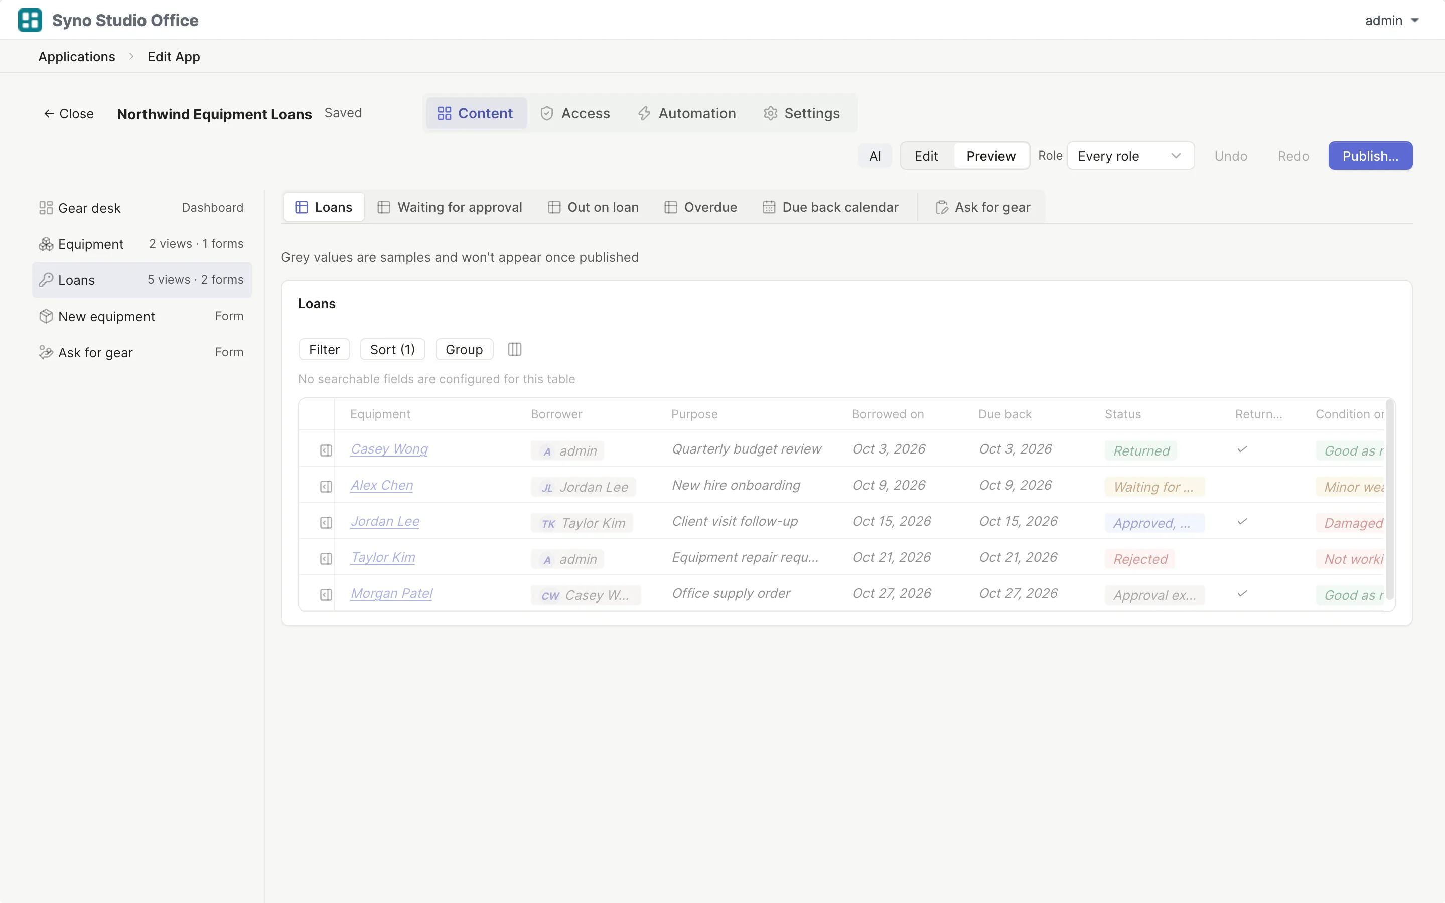This screenshot has height=903, width=1445.
Task: Click the Ask for gear sidebar icon
Action: coord(46,352)
